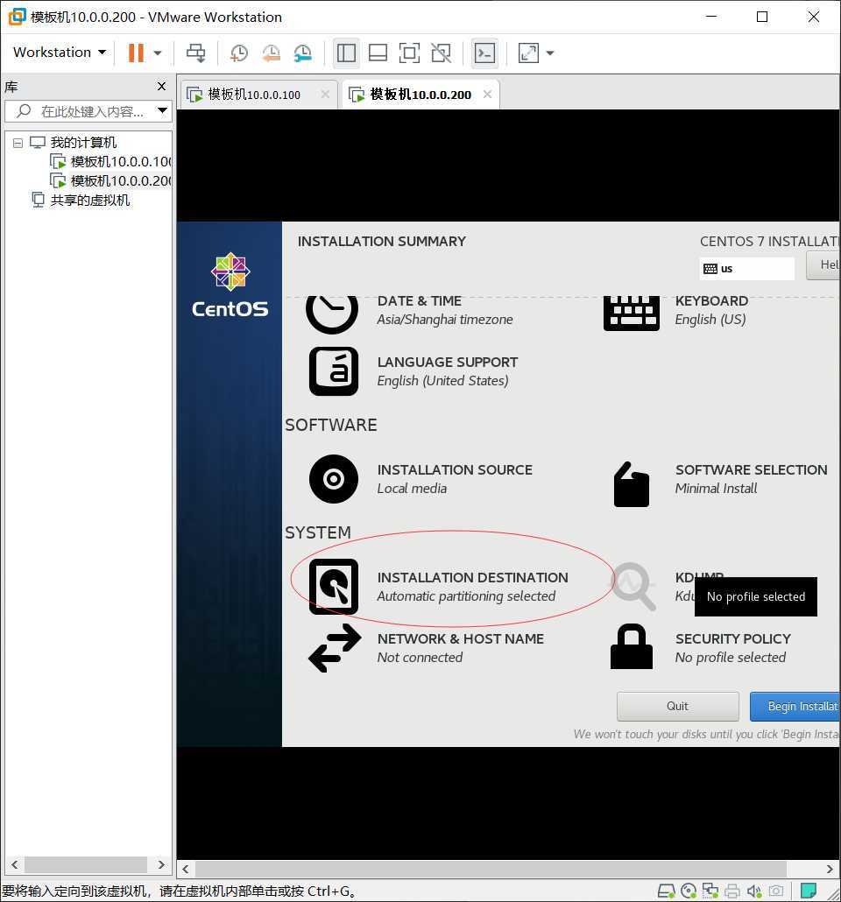Click the network adapter status icon
Screen dimensions: 841x902
[710, 891]
